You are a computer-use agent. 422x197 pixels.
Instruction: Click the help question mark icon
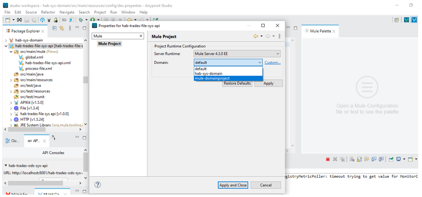(x=98, y=185)
